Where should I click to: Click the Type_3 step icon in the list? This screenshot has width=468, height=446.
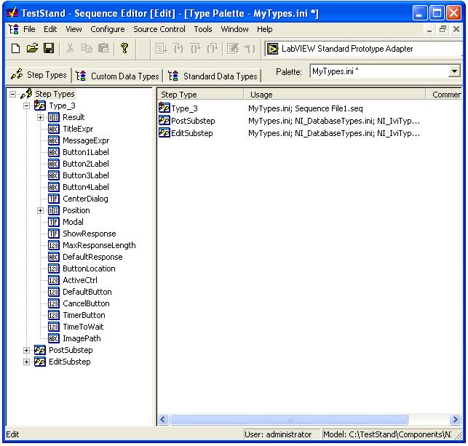click(x=164, y=108)
